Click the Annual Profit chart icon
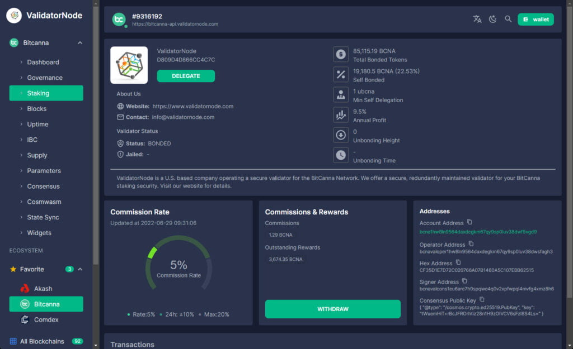Image resolution: width=573 pixels, height=349 pixels. [x=341, y=115]
